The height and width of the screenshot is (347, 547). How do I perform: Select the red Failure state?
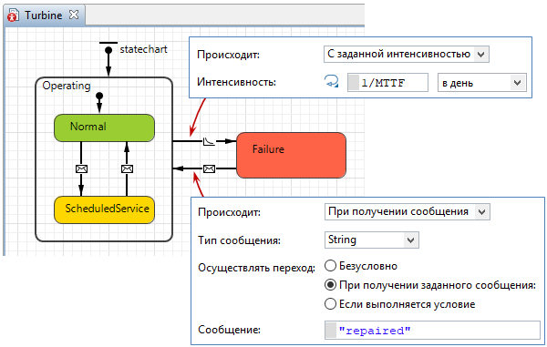tap(292, 156)
